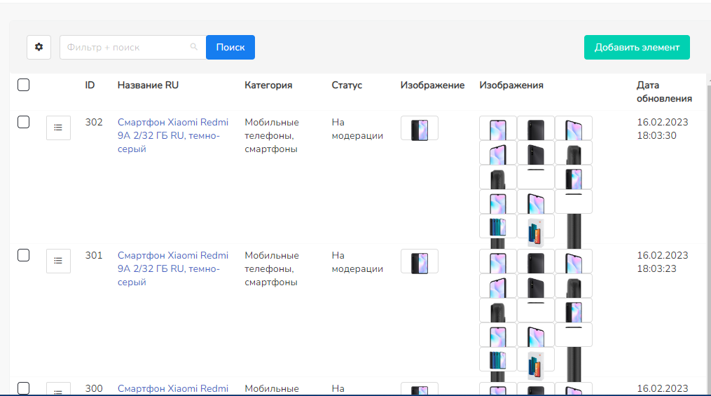
Task: Open product link for item 300
Action: 173,389
